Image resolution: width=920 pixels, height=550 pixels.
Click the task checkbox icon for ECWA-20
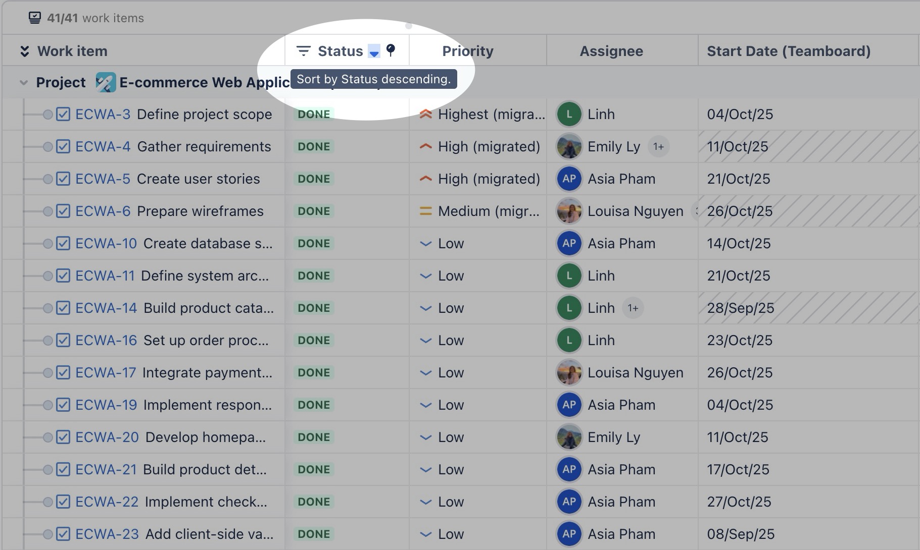coord(63,437)
